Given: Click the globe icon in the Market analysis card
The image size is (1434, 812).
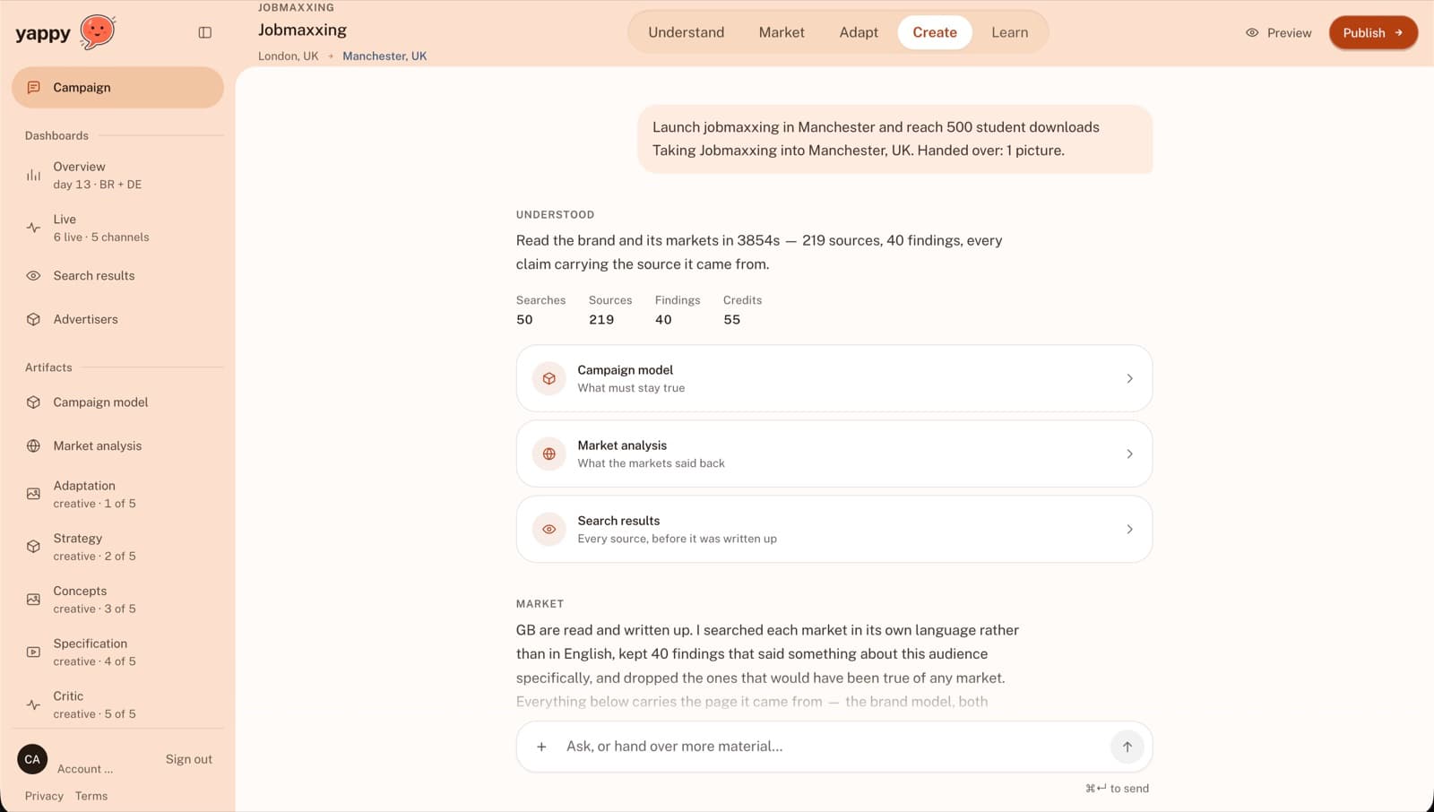Looking at the screenshot, I should click(549, 454).
